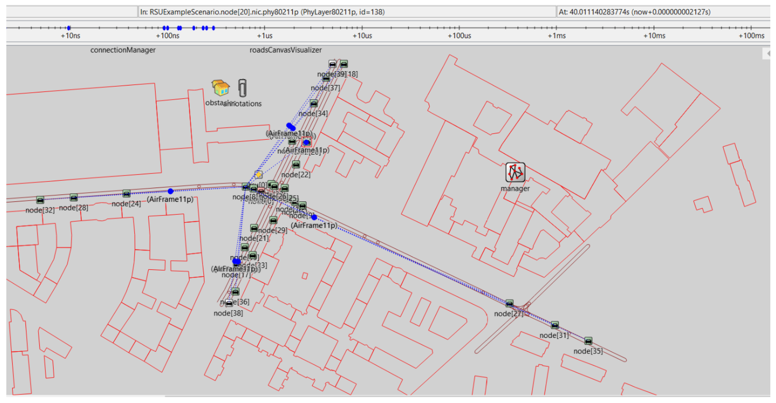This screenshot has height=403, width=776.
Task: Click the node[28] car icon
Action: click(74, 198)
